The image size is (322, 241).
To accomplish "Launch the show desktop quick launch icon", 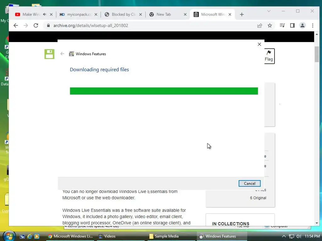I will pos(22,236).
